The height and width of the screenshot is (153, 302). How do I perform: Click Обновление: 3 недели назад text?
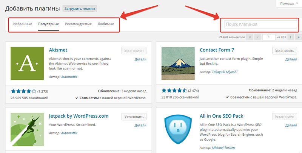(x=122, y=91)
